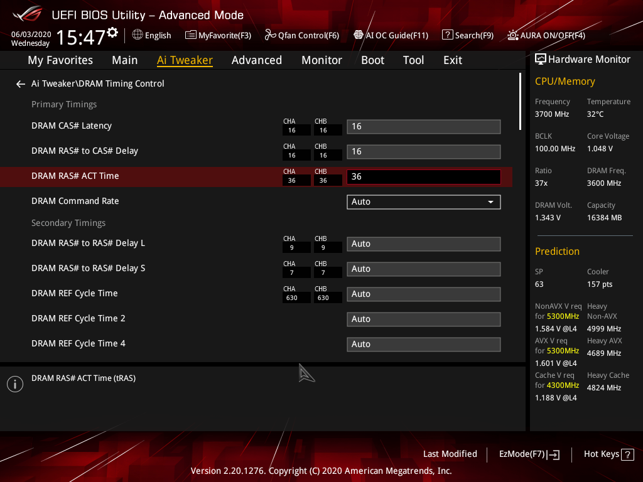643x482 pixels.
Task: Open MyFavorite settings
Action: 218,35
